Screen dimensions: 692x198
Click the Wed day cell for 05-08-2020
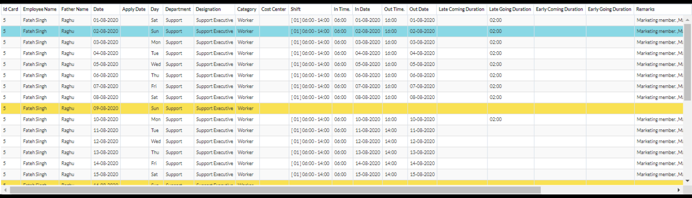156,64
